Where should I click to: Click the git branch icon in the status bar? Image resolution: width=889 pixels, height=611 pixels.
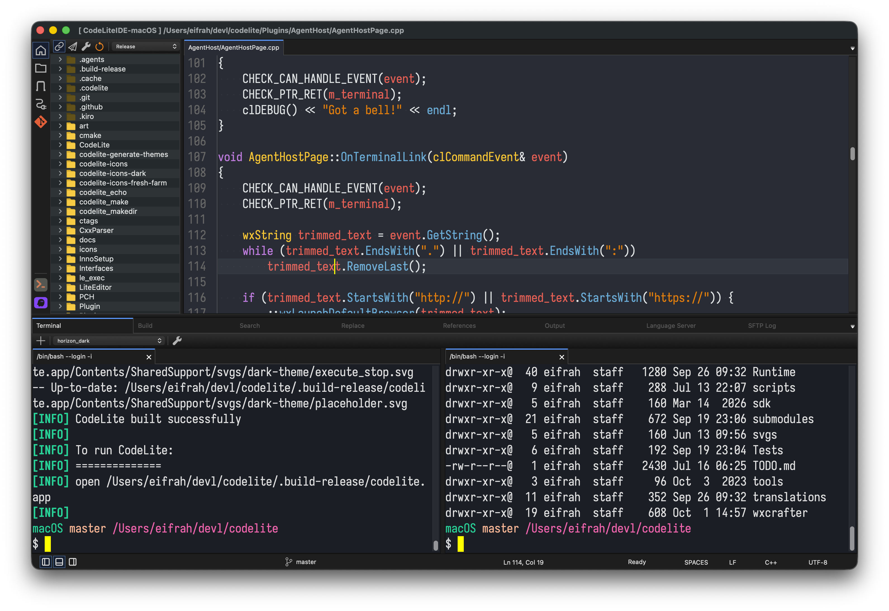tap(288, 562)
